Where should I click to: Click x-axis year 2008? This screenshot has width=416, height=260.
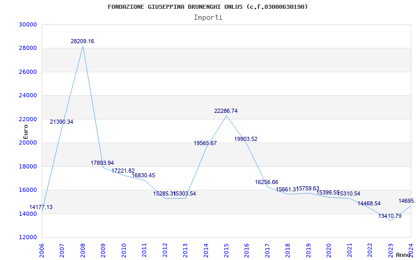tap(83, 251)
